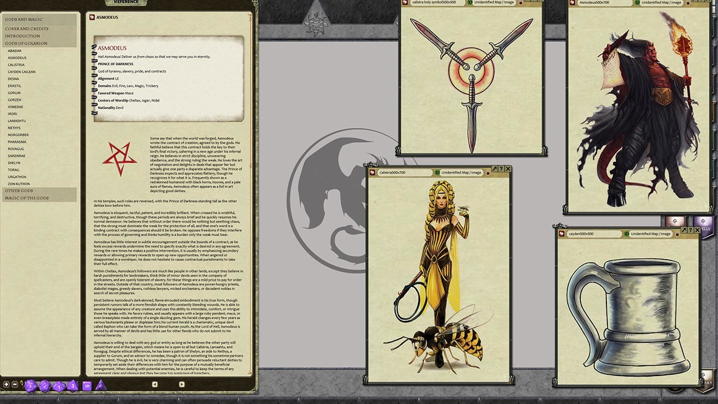Go to previous reference page arrow
This screenshot has height=404, width=718.
[155, 384]
